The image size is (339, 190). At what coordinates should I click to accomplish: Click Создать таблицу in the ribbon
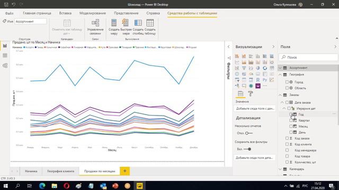(150, 27)
